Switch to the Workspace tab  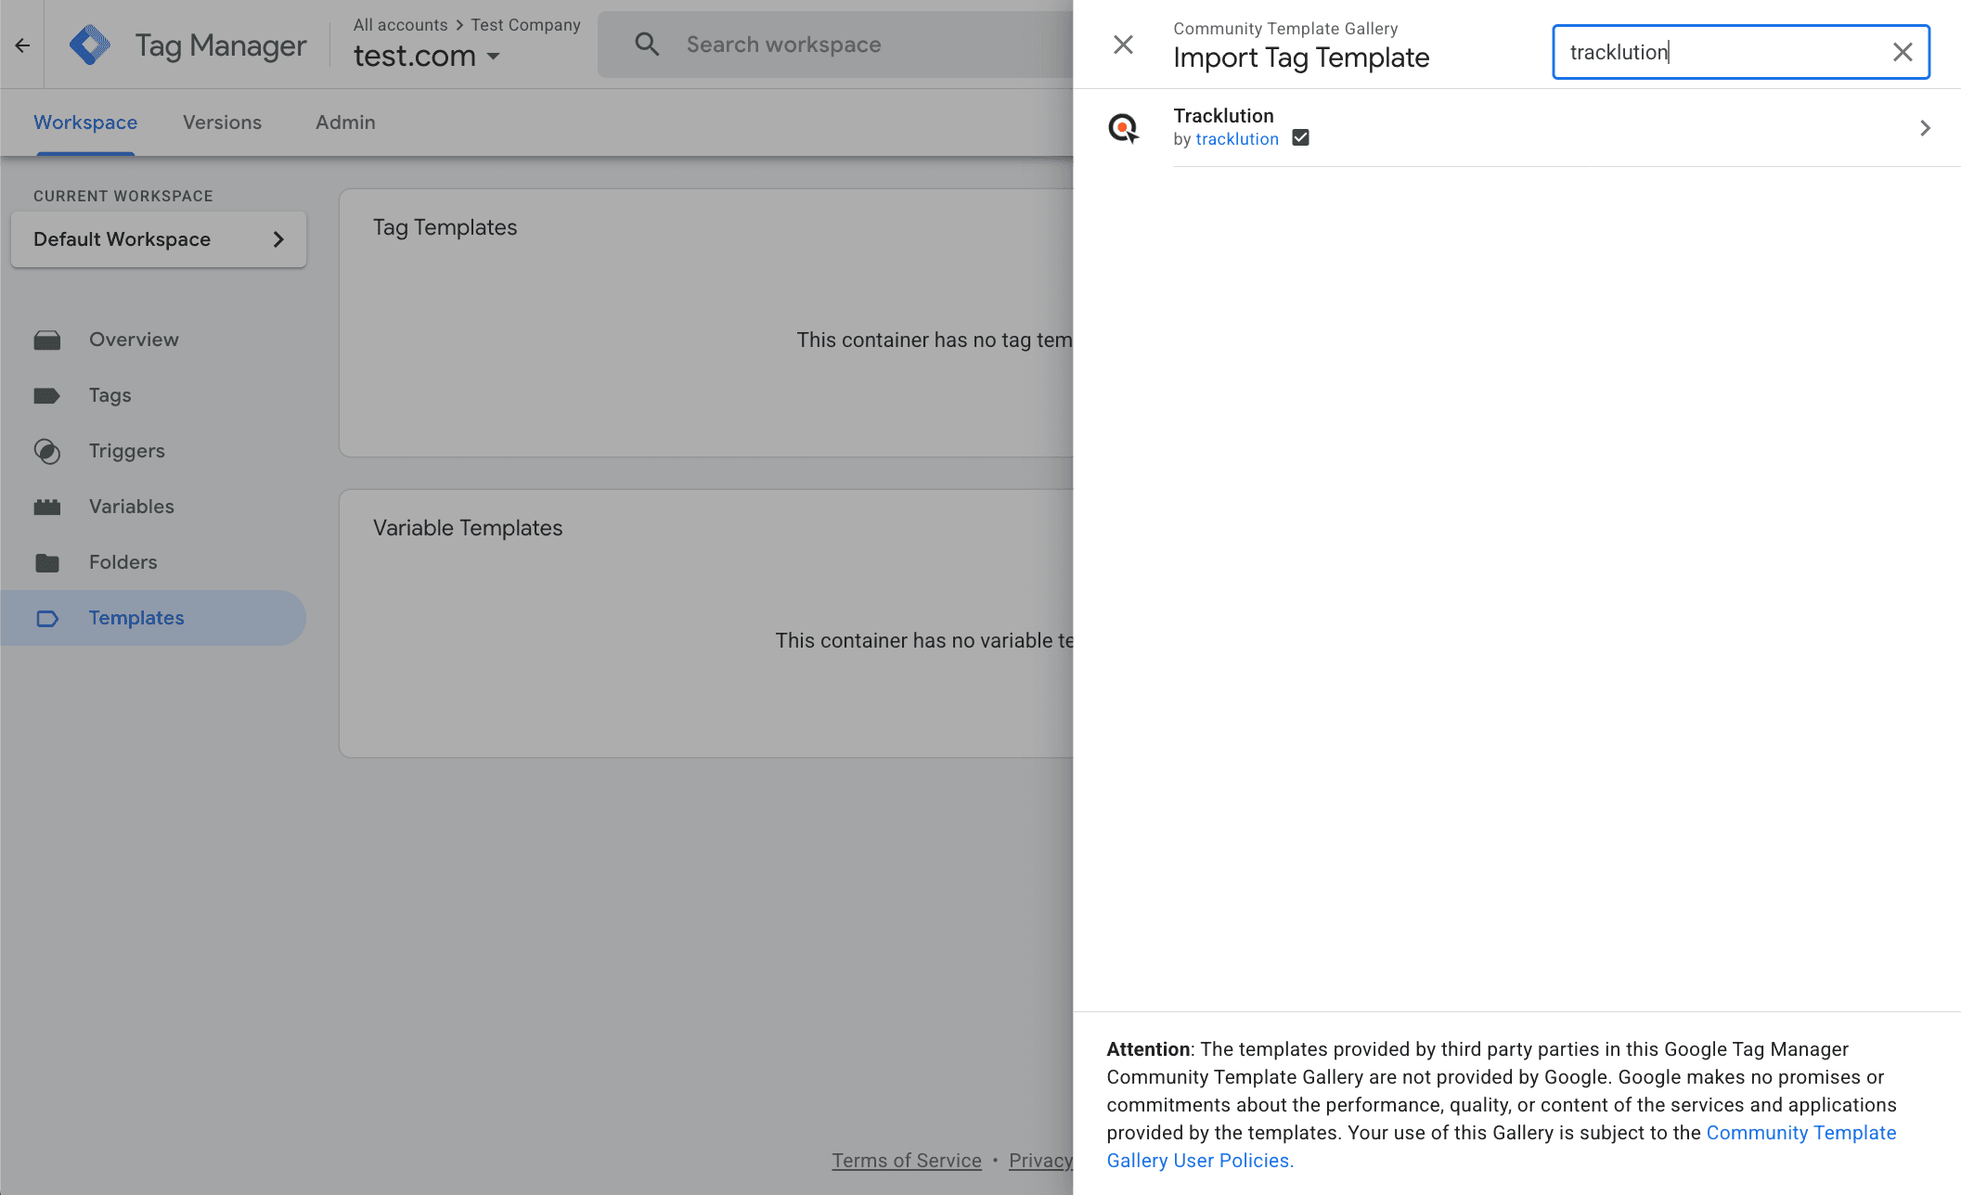[x=85, y=122]
